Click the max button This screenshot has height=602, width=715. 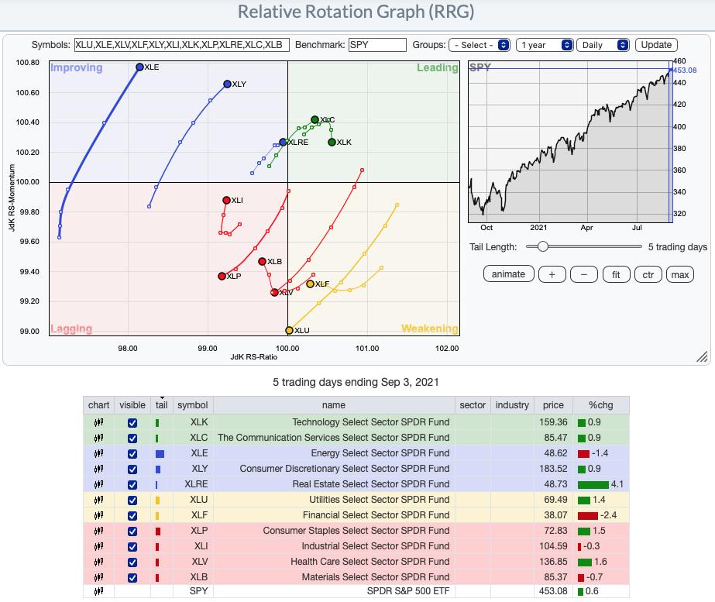click(x=680, y=274)
